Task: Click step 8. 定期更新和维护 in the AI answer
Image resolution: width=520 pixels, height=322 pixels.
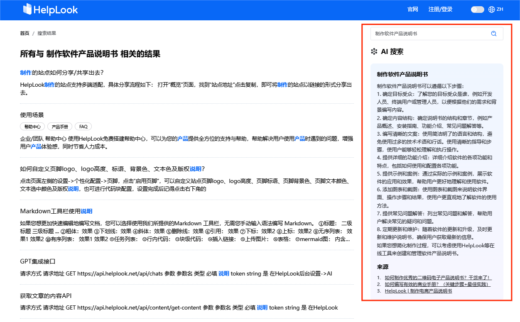Action: pyautogui.click(x=435, y=233)
